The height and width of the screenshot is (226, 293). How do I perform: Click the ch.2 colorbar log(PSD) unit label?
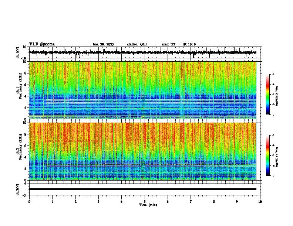click(277, 157)
